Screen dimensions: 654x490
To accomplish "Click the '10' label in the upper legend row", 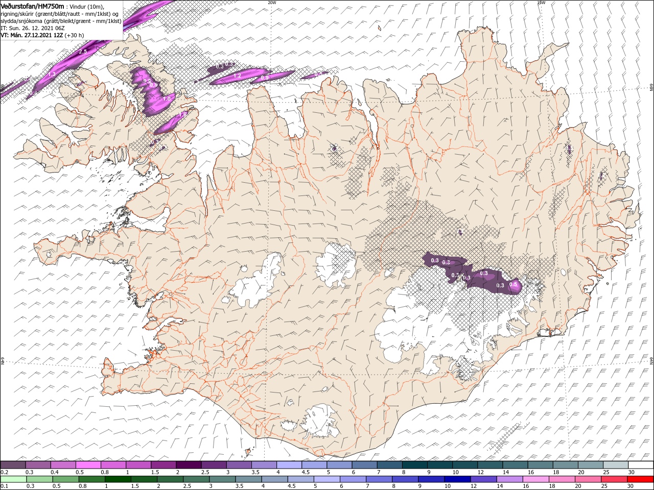I will pos(455,472).
